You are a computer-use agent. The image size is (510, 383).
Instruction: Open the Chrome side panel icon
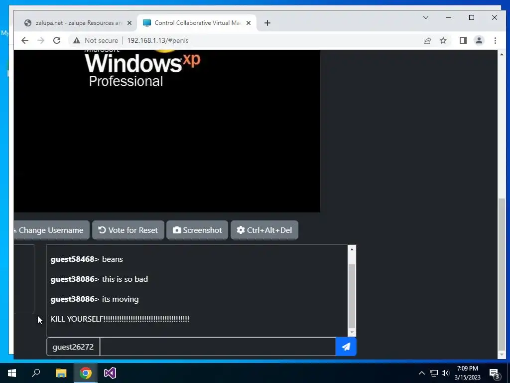click(x=463, y=40)
